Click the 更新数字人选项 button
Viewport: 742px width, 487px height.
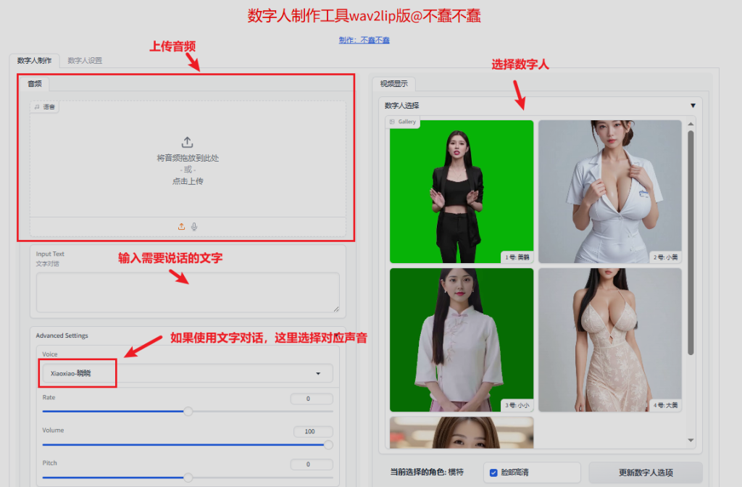point(645,473)
